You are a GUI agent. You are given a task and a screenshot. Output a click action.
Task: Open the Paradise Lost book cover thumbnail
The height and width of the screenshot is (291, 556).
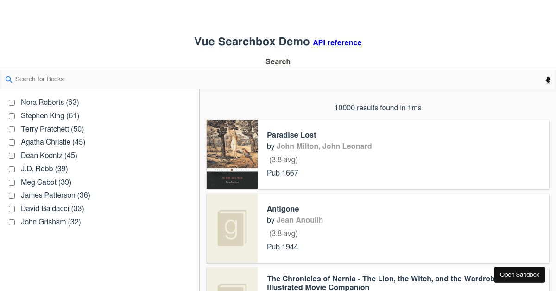(x=232, y=154)
